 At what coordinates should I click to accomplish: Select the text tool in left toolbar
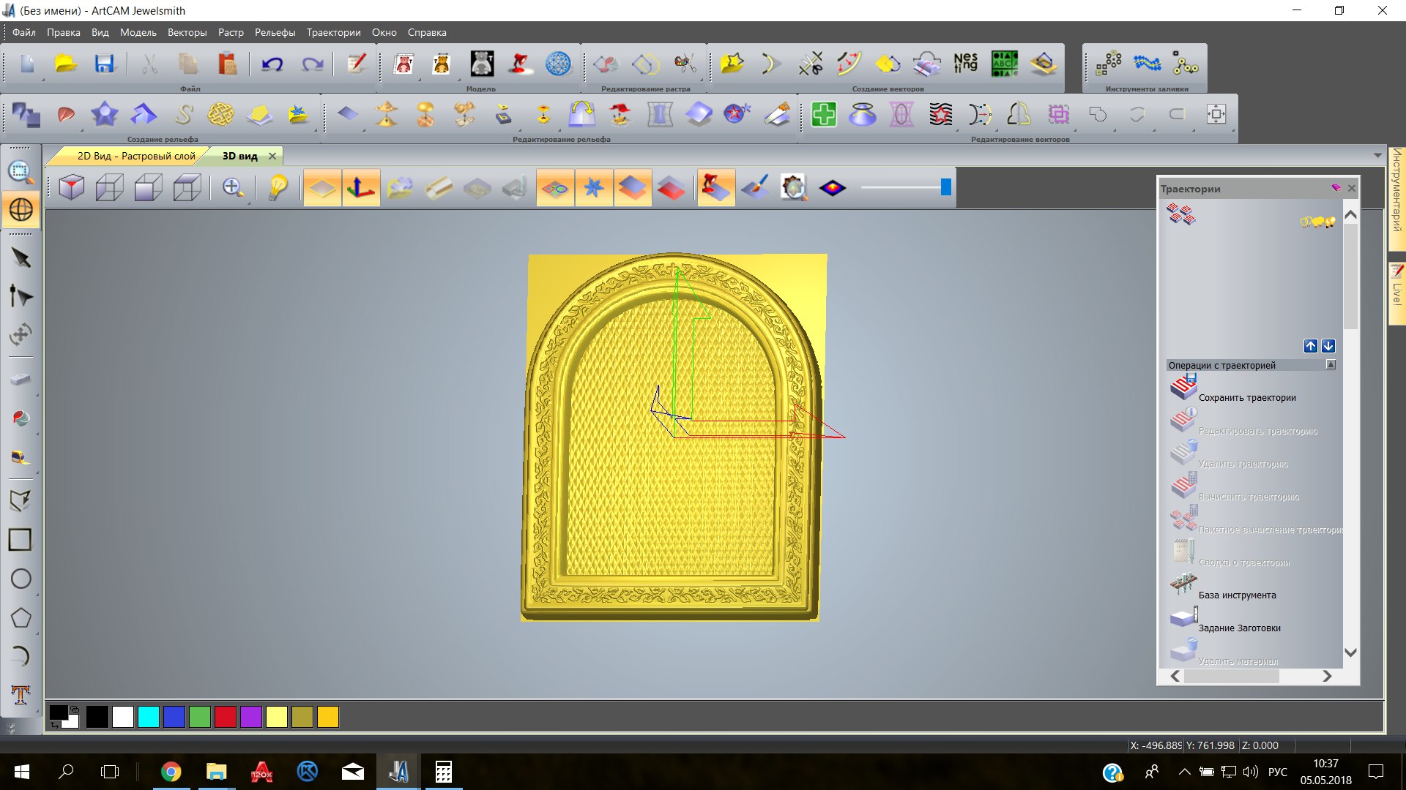point(21,695)
